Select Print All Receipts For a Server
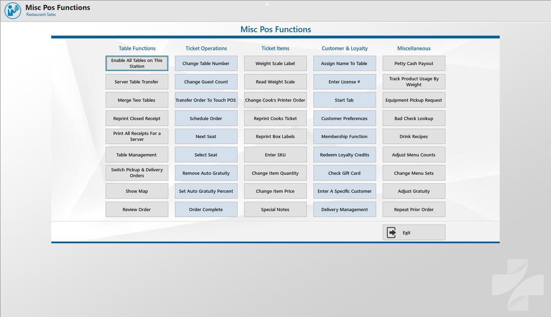The image size is (551, 317). click(x=137, y=136)
